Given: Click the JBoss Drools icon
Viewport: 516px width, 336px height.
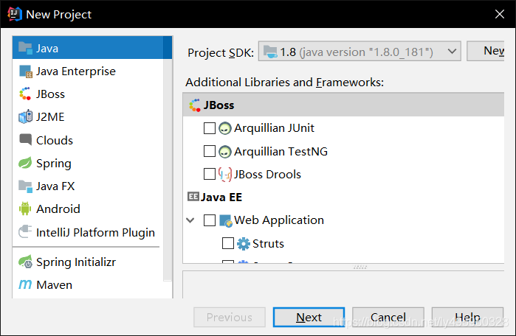Looking at the screenshot, I should [225, 175].
